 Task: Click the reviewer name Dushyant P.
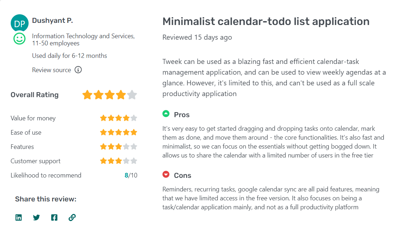(x=52, y=20)
